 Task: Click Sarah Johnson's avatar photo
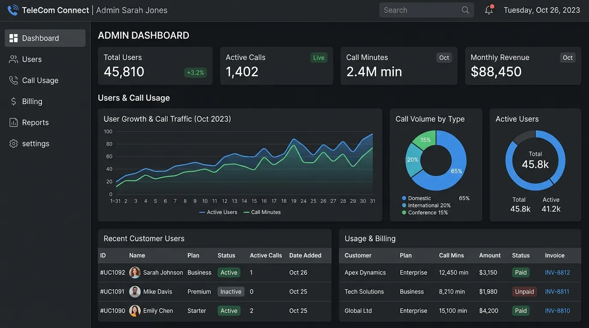click(135, 272)
